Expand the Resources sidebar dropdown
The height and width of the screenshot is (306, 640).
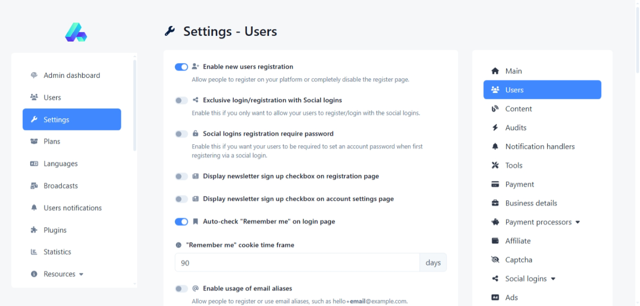point(81,274)
